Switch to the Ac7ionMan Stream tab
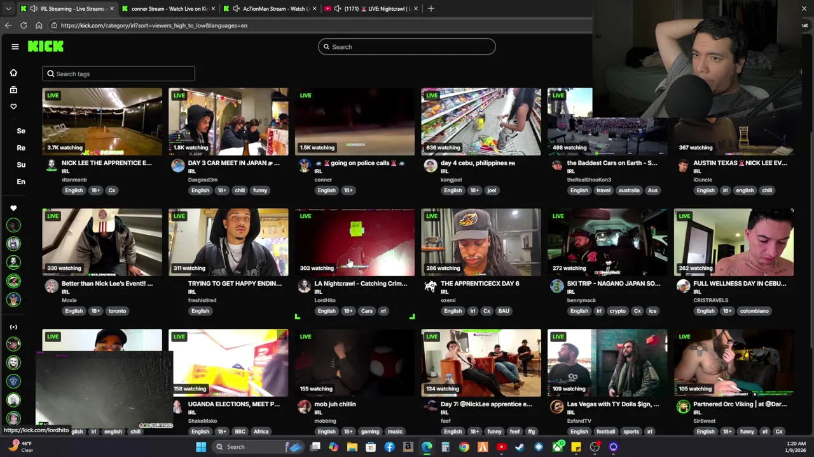 click(x=269, y=9)
